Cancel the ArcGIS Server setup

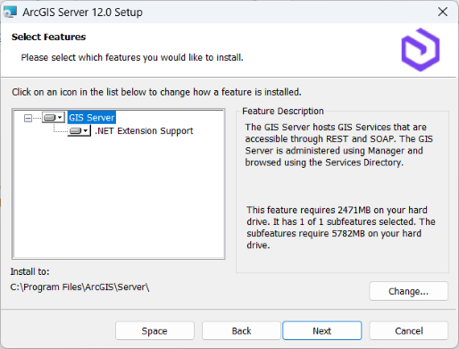[x=409, y=331]
